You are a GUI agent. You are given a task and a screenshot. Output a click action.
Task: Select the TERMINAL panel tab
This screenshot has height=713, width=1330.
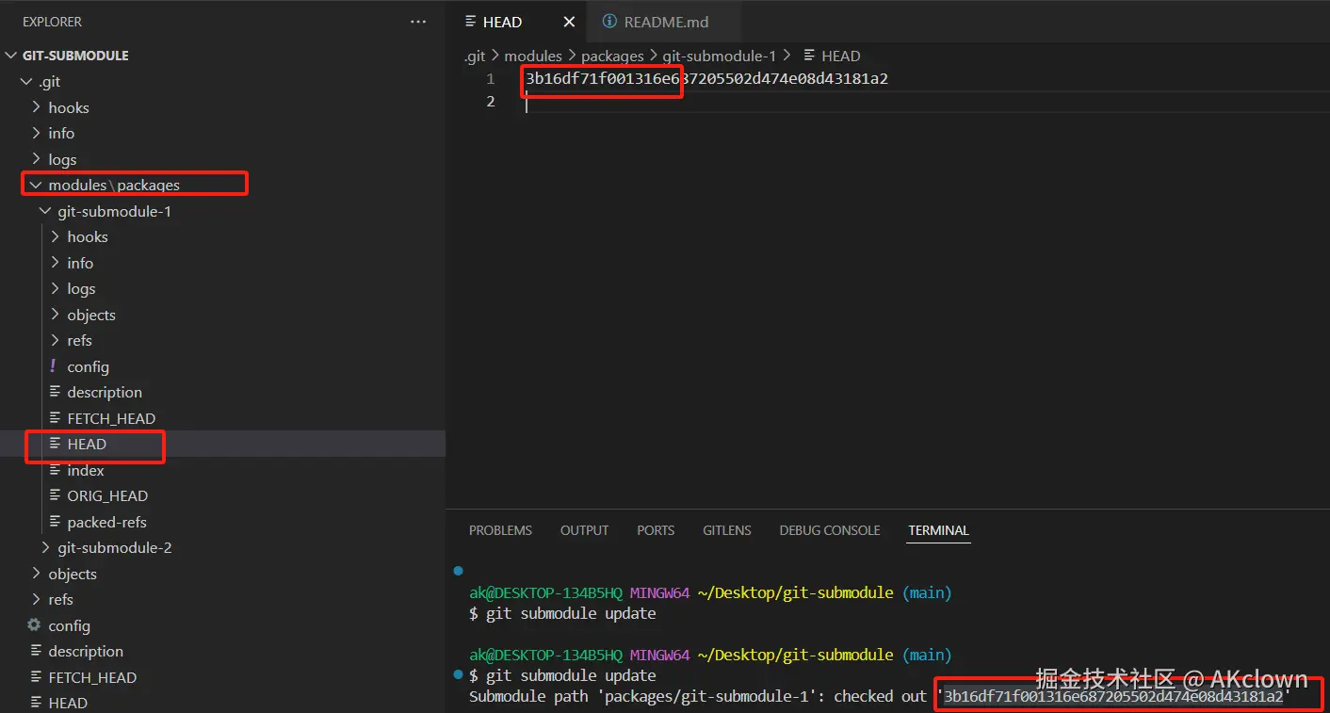938,530
